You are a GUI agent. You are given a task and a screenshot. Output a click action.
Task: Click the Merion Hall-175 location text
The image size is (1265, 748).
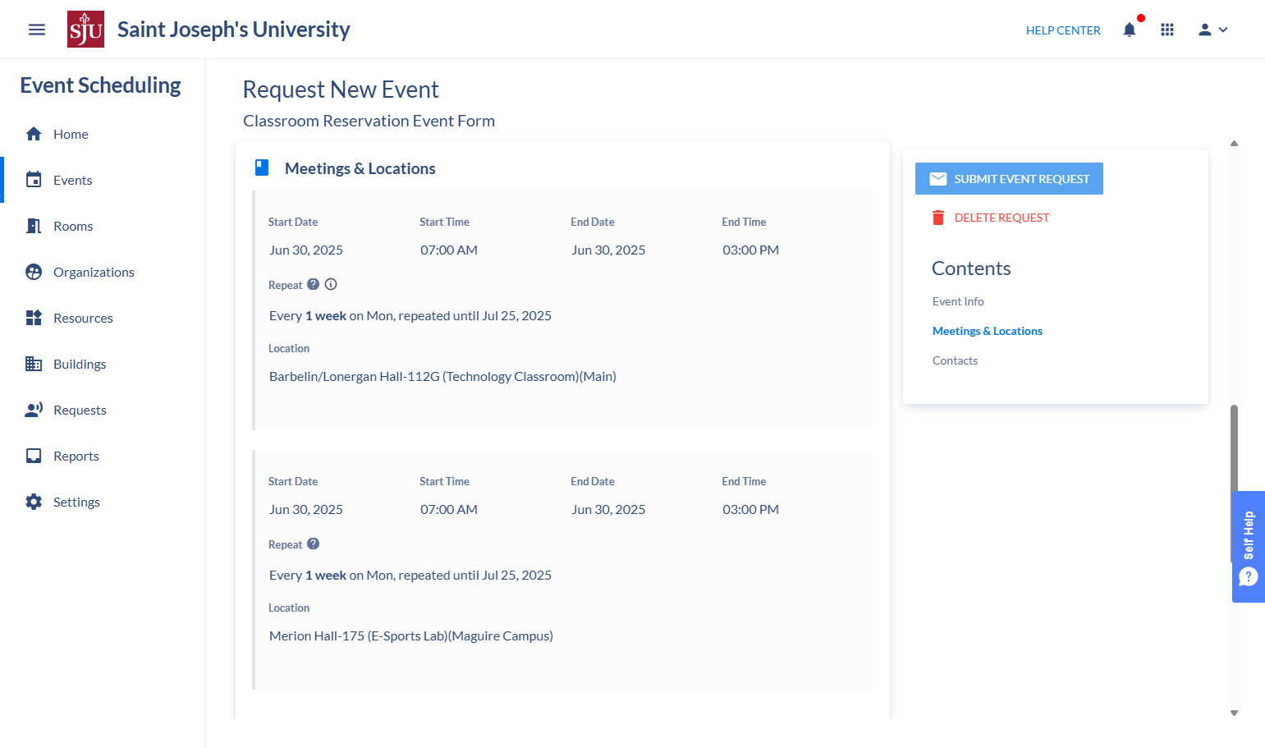click(411, 636)
